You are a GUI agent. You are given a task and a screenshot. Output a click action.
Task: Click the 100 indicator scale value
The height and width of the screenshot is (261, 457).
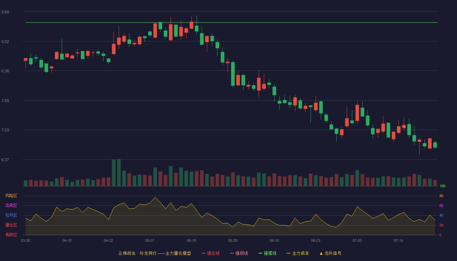click(x=442, y=186)
